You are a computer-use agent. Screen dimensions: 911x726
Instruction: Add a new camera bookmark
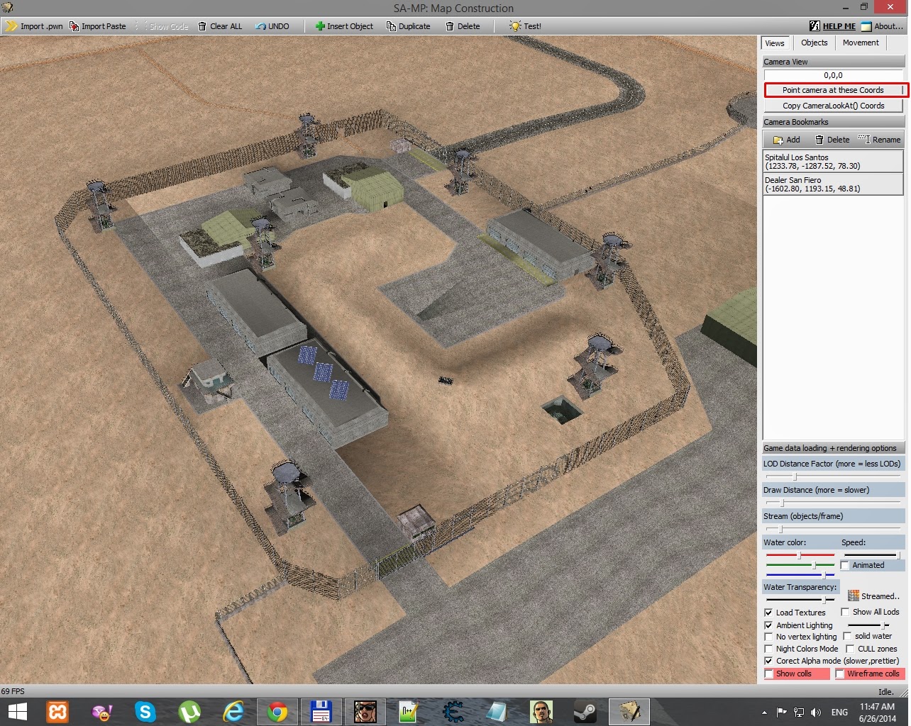click(x=786, y=140)
